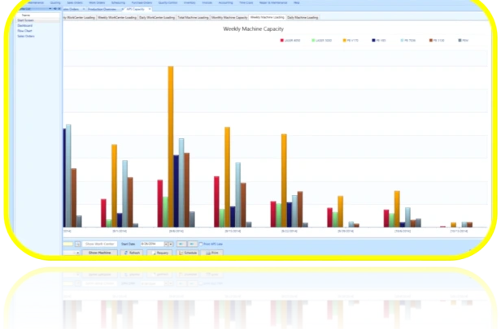501x329 pixels.
Task: Click the Show Machine button
Action: click(x=100, y=253)
